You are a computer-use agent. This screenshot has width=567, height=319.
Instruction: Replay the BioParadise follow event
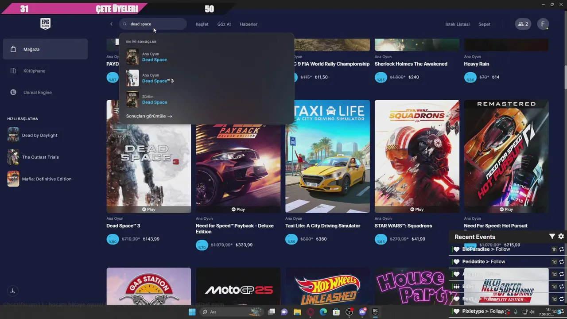coord(562,249)
